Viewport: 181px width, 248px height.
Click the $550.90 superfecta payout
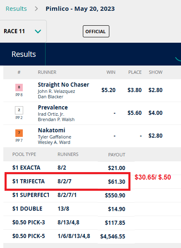(115, 195)
